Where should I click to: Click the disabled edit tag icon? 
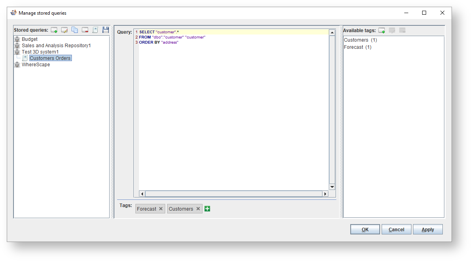tap(392, 30)
